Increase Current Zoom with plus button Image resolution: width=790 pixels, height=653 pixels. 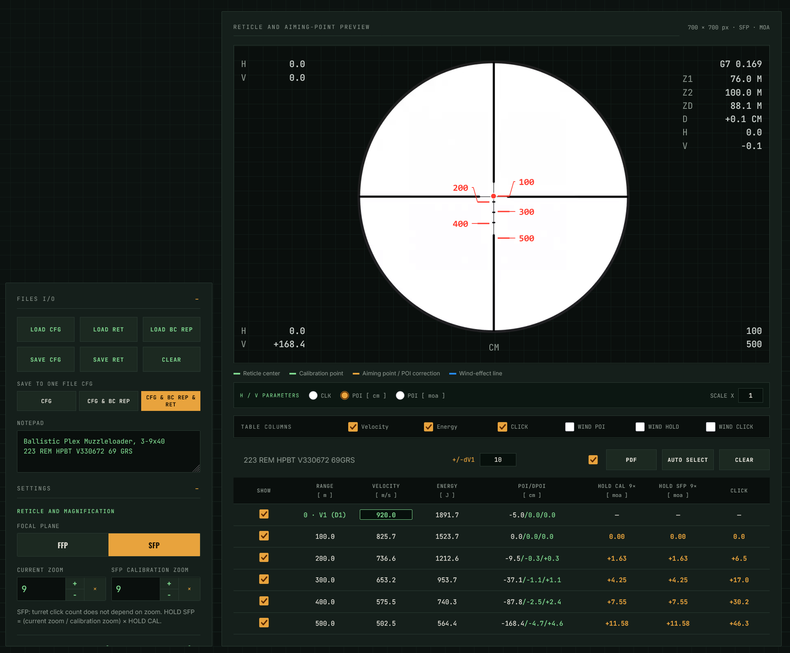pos(75,583)
